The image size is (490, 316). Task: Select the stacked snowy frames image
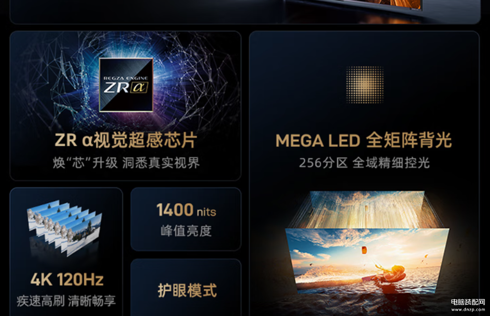pyautogui.click(x=65, y=227)
